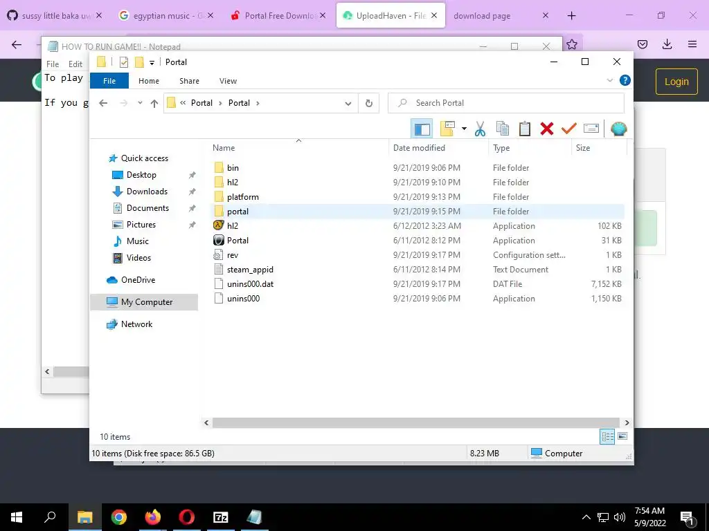Open the Firefox hamburger menu
Screen dimensions: 709x531
coord(692,44)
